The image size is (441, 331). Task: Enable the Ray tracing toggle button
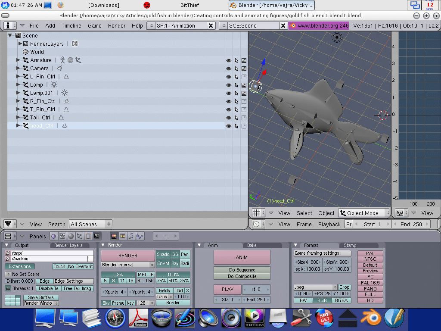[175, 263]
